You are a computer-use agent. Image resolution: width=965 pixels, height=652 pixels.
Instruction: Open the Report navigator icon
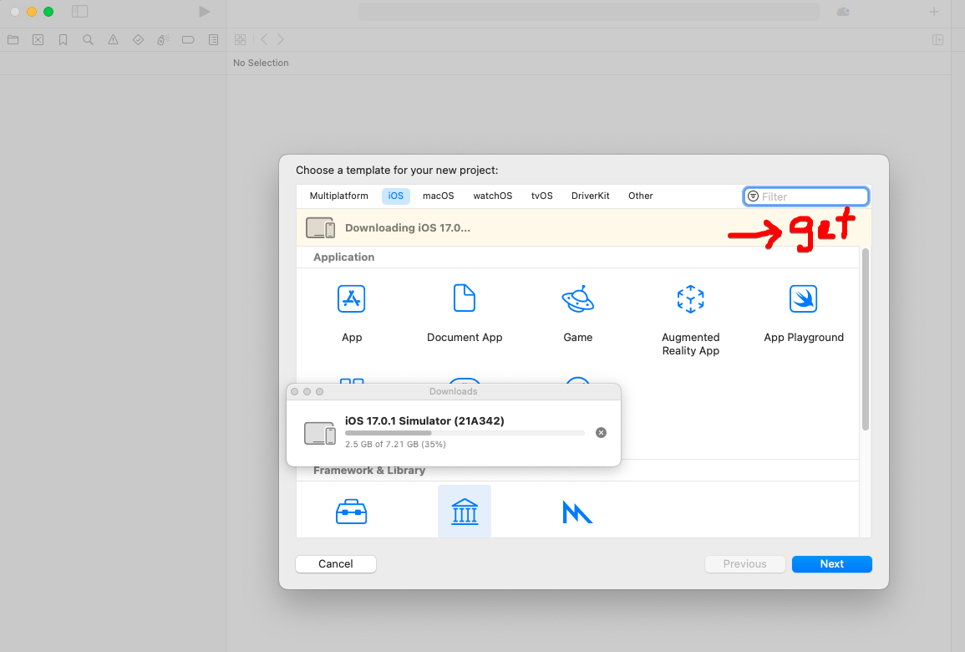tap(214, 40)
